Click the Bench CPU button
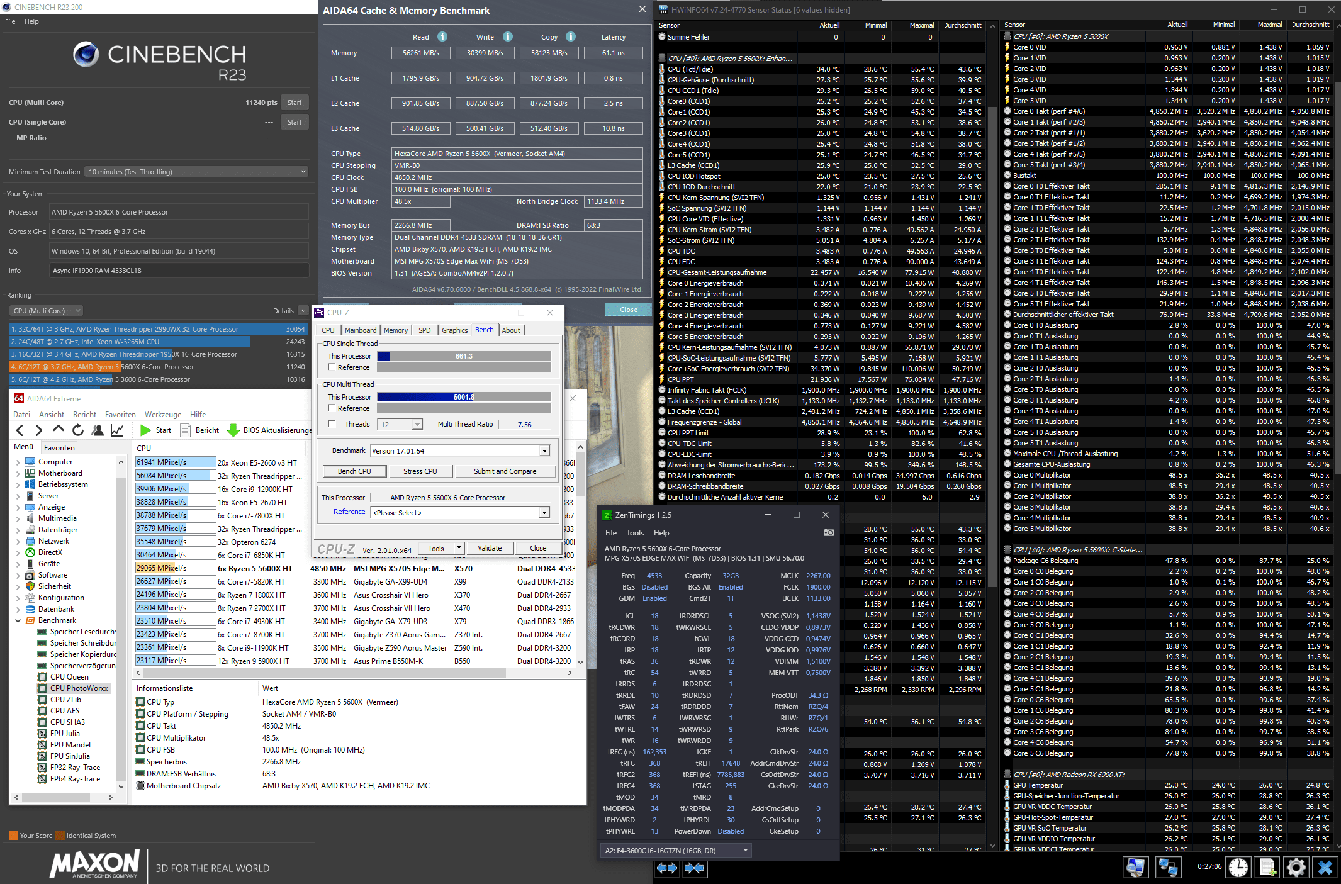This screenshot has height=884, width=1341. pos(354,471)
